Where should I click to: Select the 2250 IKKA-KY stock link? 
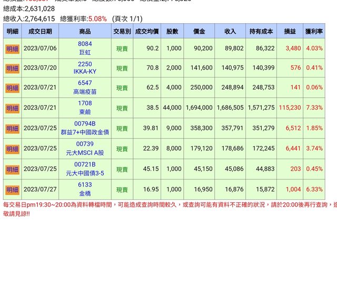(85, 68)
